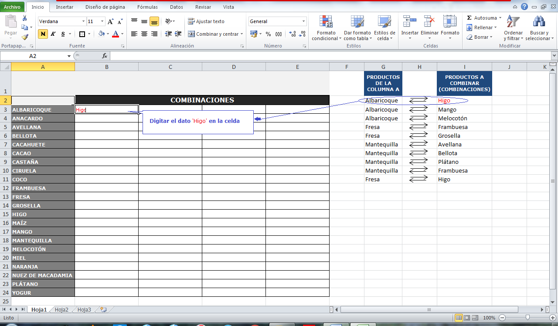Align text to middle of cell

(144, 21)
